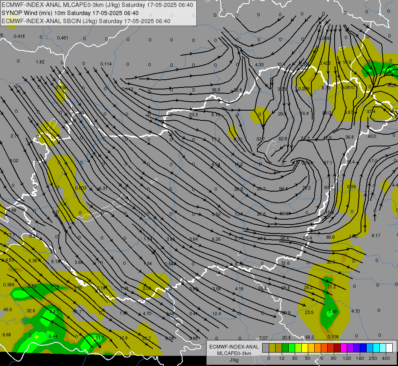The height and width of the screenshot is (366, 398).
Task: Click the map value 69.9
Action: click(330, 237)
